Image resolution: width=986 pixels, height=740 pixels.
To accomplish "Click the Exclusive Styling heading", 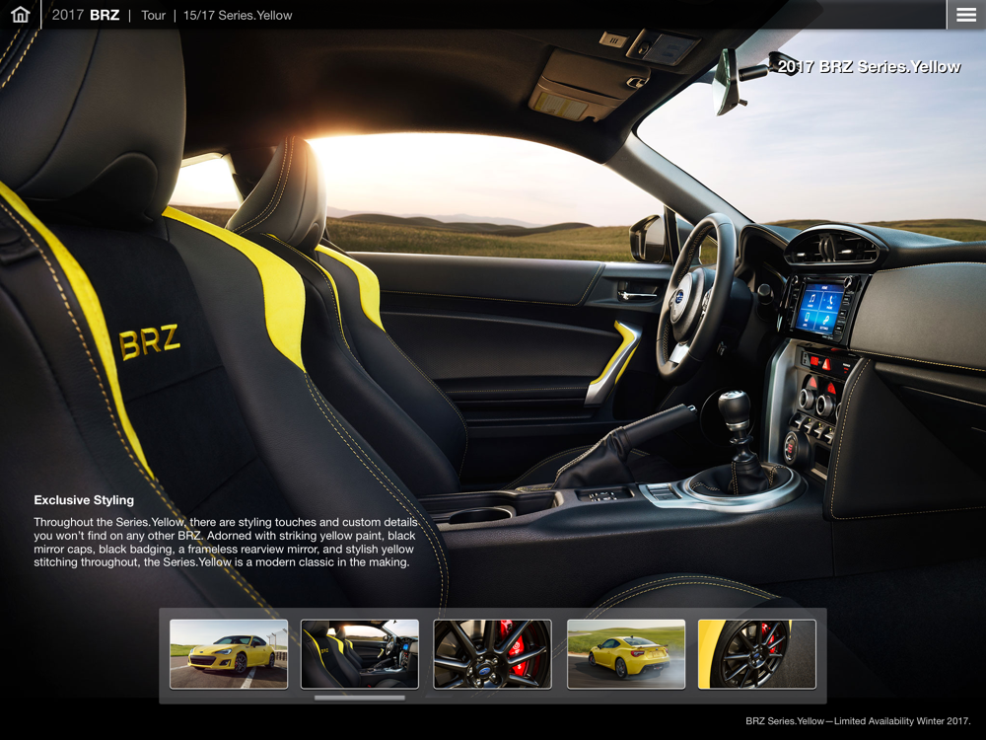I will click(84, 500).
